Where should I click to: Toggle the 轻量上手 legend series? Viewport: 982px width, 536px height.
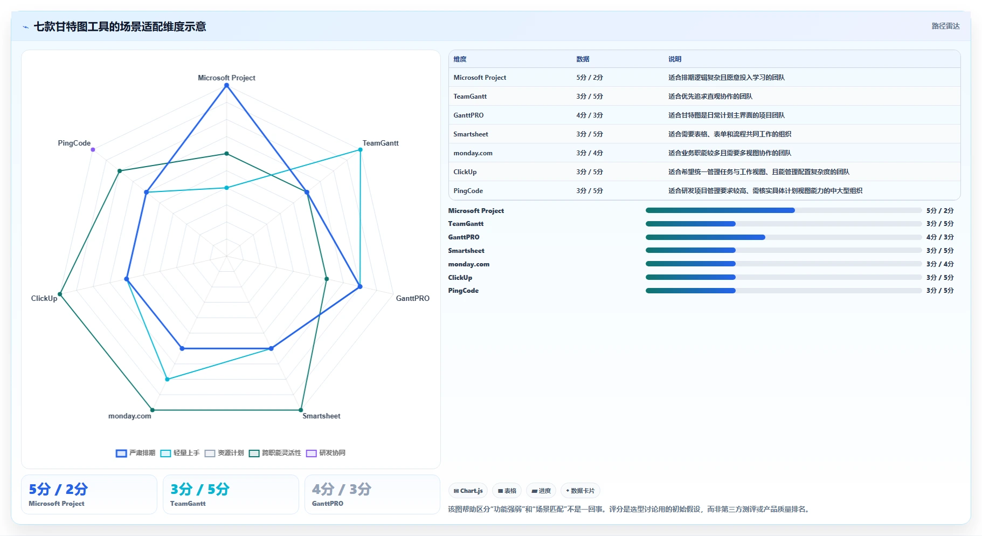click(x=180, y=453)
